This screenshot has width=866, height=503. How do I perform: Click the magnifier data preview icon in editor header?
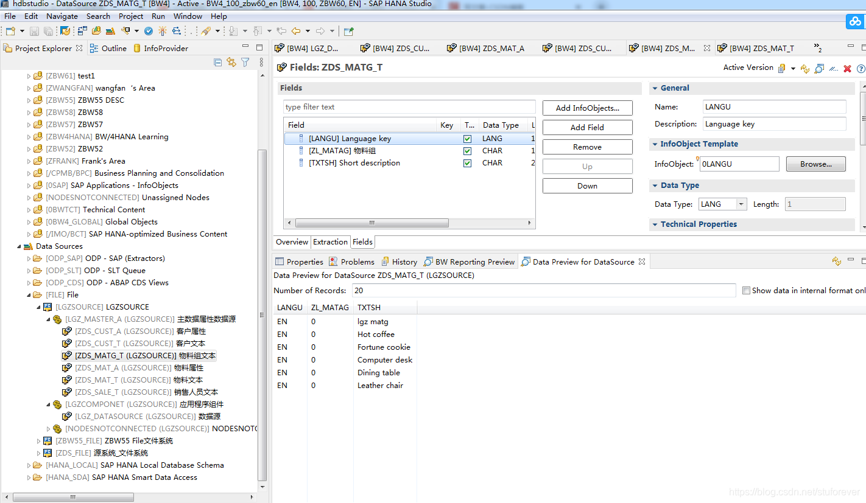pyautogui.click(x=819, y=69)
